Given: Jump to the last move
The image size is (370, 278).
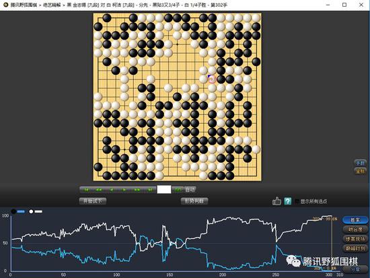Looking at the screenshot, I should pos(150,190).
